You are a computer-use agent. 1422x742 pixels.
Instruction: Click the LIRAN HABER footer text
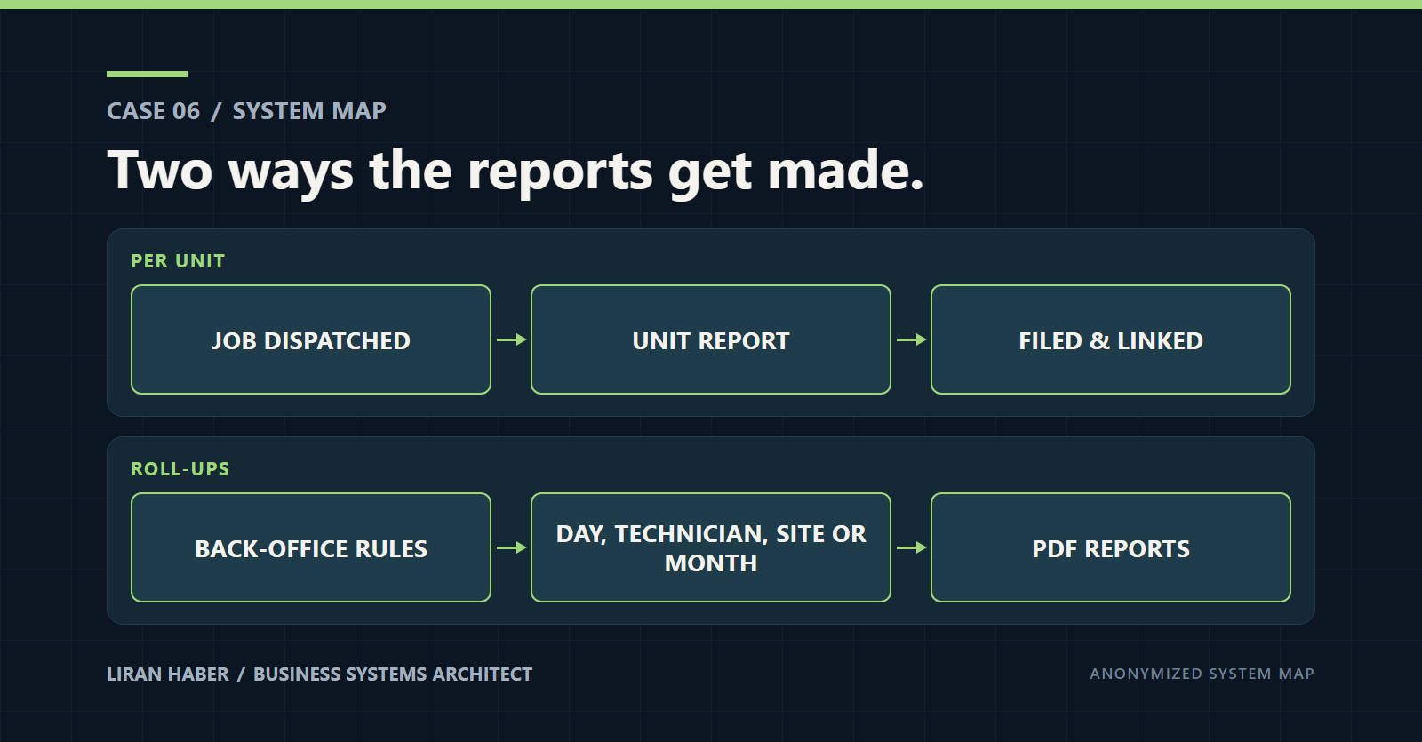(168, 674)
